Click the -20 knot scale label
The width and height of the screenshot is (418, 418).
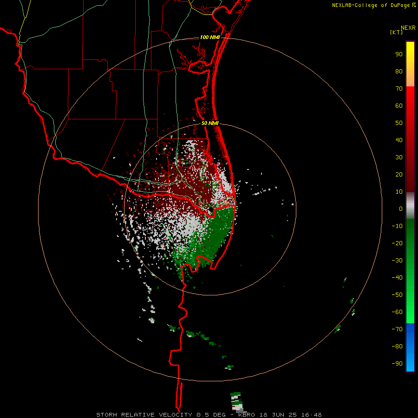(397, 243)
